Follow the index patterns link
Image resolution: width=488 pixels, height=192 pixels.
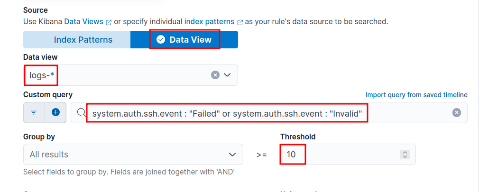pos(209,22)
